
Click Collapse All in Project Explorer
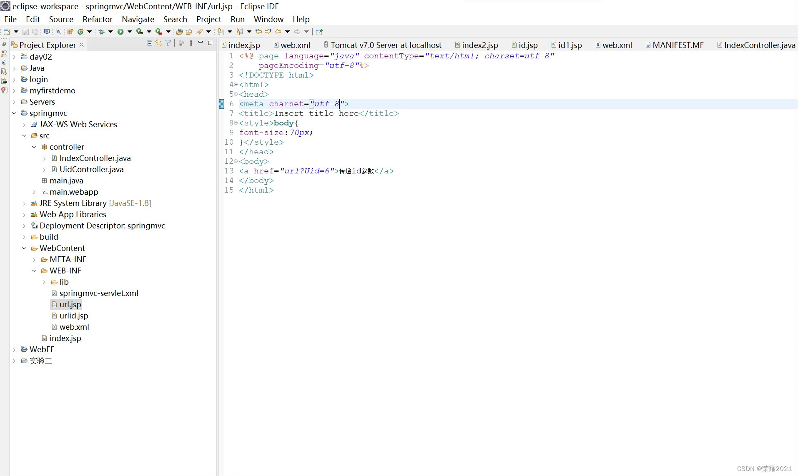149,43
